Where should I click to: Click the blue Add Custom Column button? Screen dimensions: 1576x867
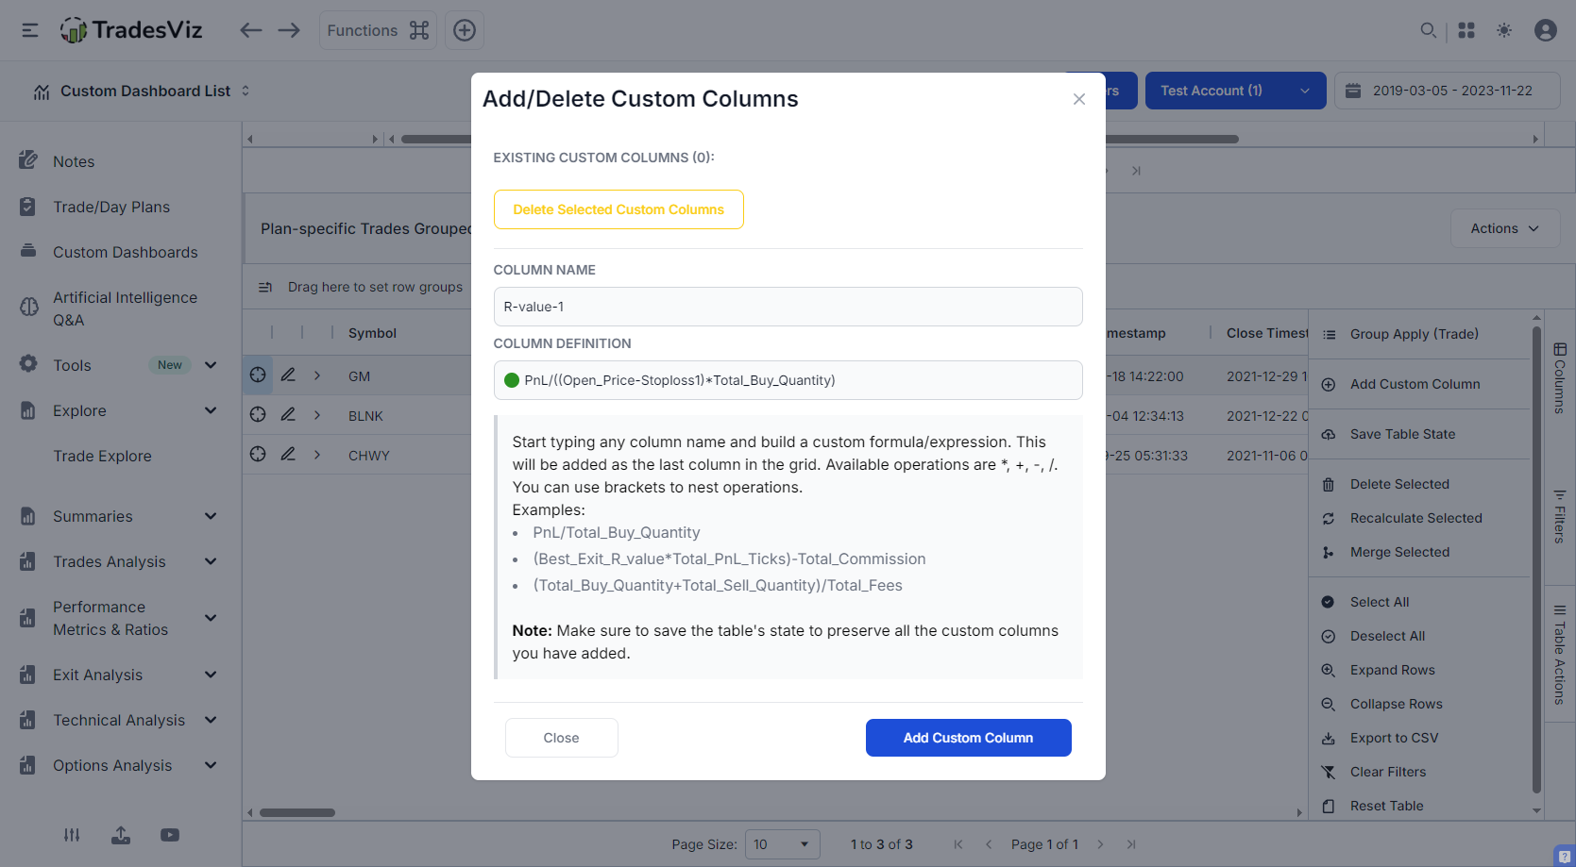(x=968, y=738)
